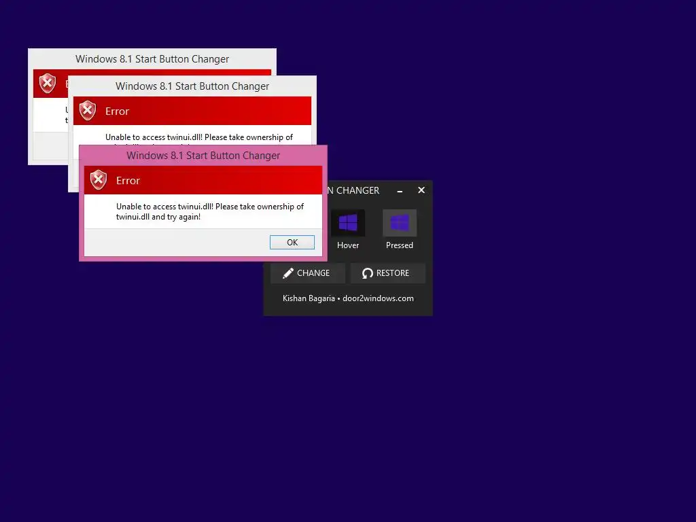Minimize the Start Button Changer window
This screenshot has width=696, height=522.
click(400, 191)
